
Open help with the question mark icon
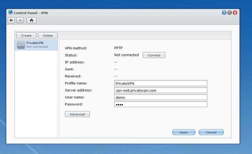point(224,13)
